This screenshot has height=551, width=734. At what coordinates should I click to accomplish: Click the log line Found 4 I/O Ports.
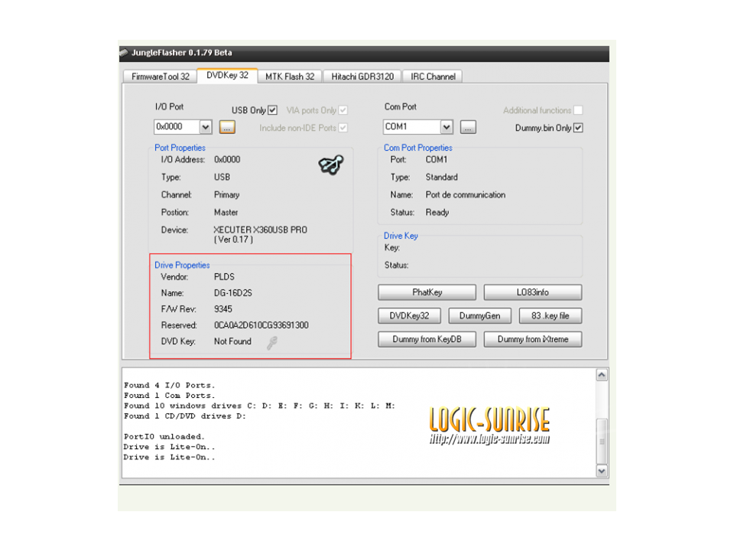point(170,386)
